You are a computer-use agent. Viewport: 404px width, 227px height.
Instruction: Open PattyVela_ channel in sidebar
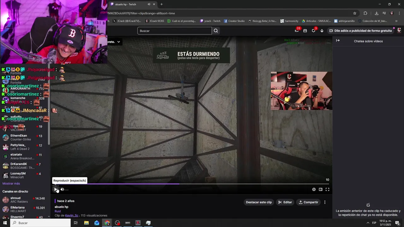pyautogui.click(x=24, y=147)
